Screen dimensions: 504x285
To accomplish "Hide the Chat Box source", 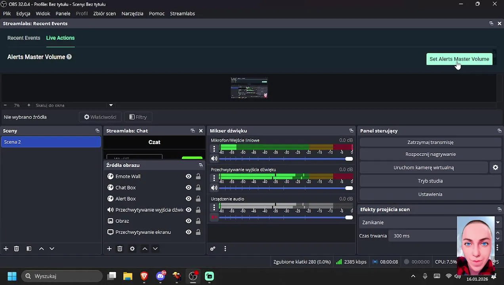I will (189, 188).
